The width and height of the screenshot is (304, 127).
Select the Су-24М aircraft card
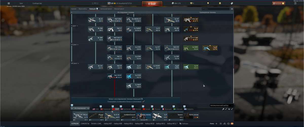pos(172,57)
